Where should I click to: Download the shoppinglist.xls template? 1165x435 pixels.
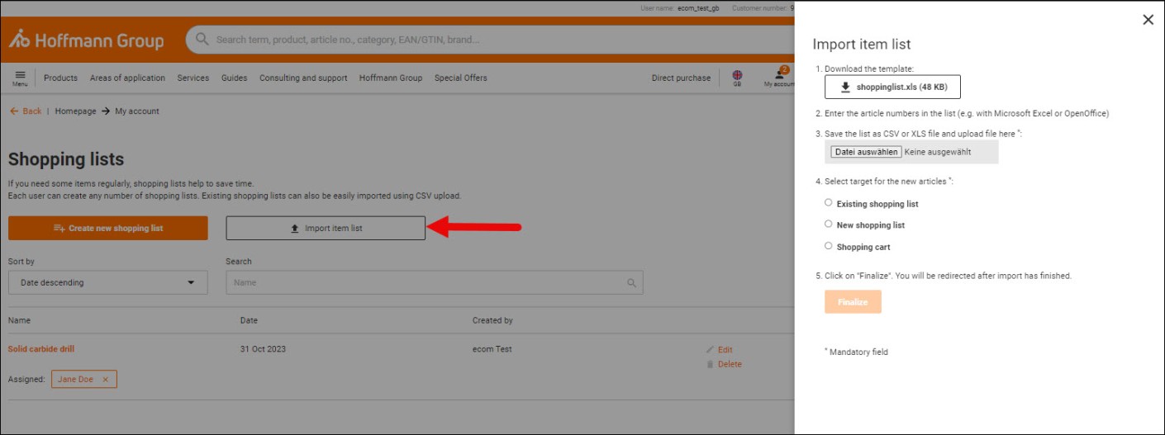[x=892, y=87]
